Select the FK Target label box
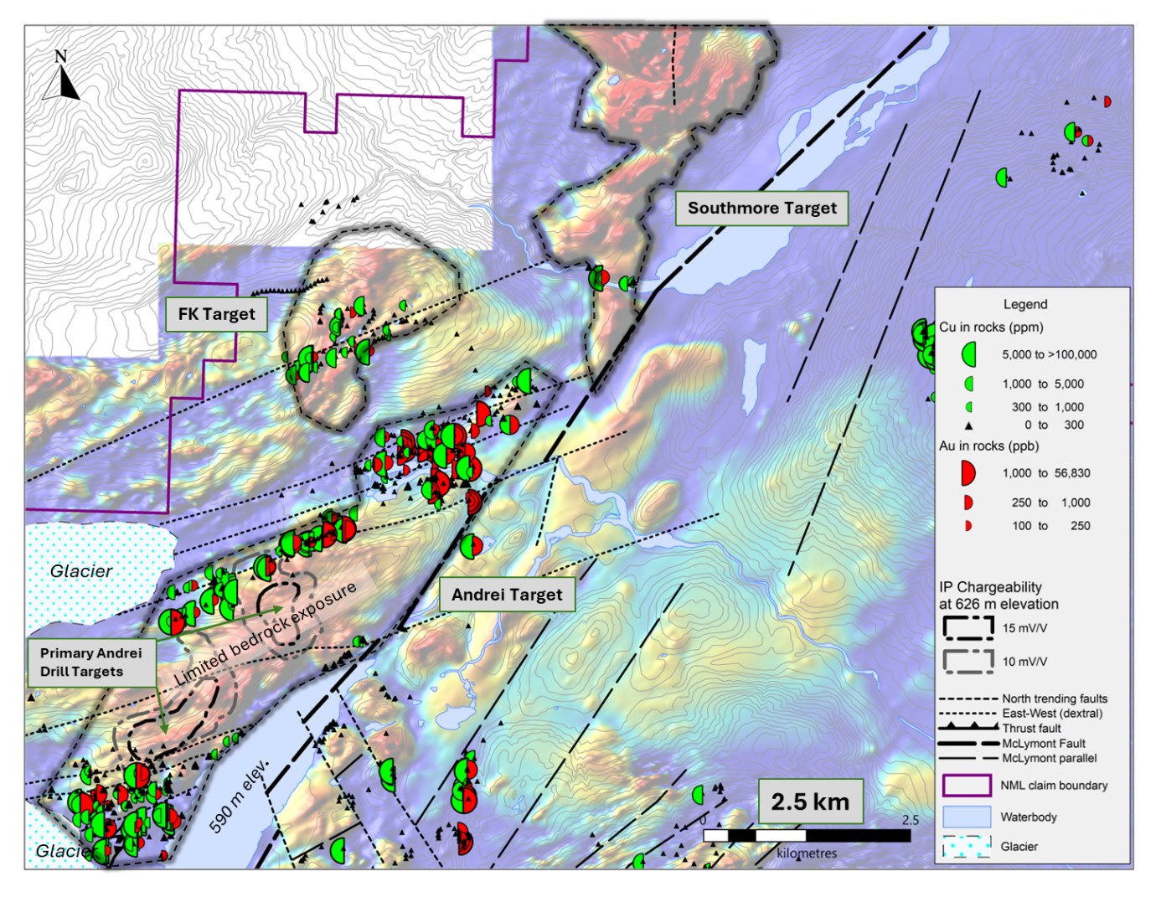 click(216, 314)
